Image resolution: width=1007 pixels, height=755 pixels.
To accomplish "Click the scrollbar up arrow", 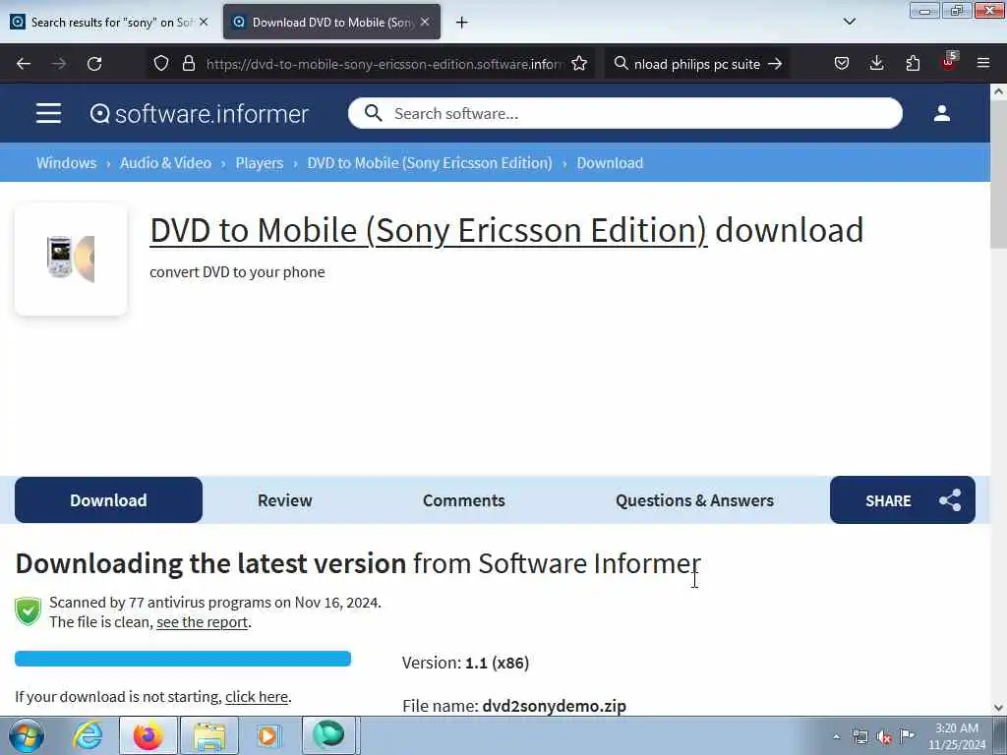I will click(x=998, y=91).
